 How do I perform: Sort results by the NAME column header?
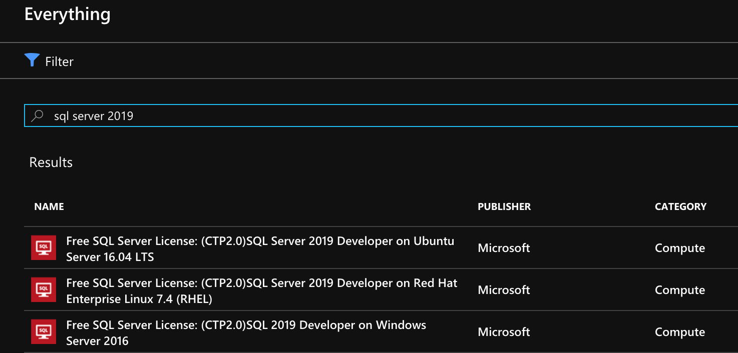(x=49, y=206)
